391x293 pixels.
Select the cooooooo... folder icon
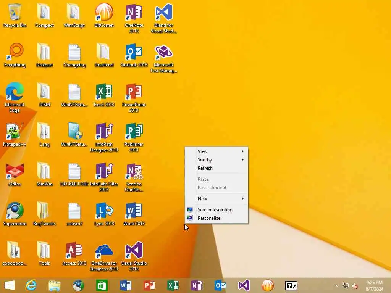pos(15,253)
